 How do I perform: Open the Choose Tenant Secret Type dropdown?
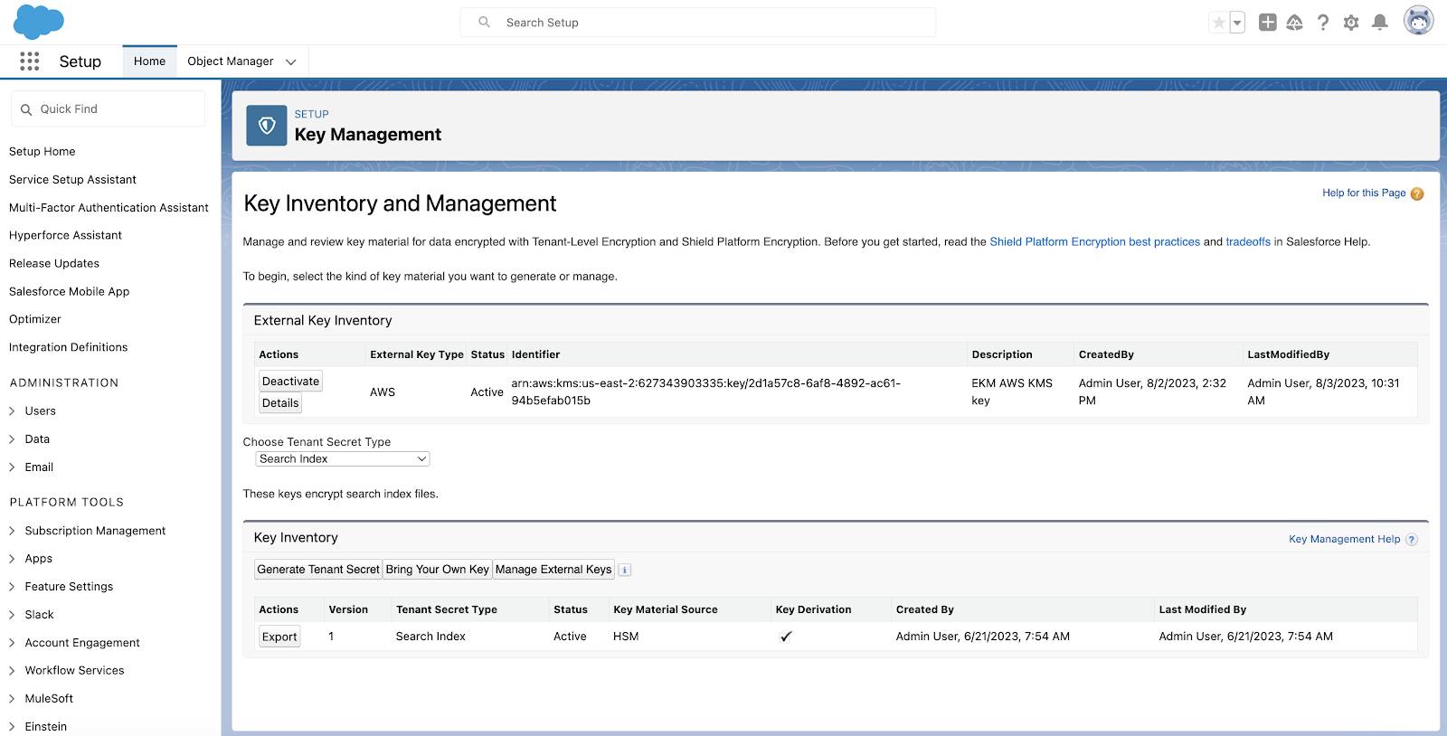pos(342,459)
